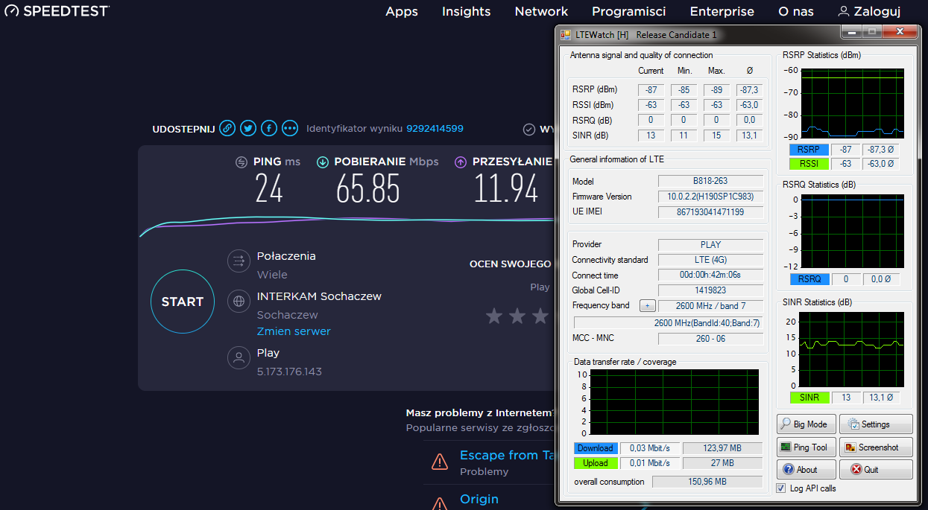Click the user icon beside Play

pyautogui.click(x=239, y=358)
